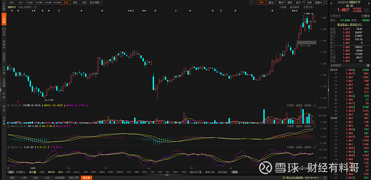The height and width of the screenshot is (180, 371).
Task: Open 分时图 sidebar view
Action: [x=4, y=7]
